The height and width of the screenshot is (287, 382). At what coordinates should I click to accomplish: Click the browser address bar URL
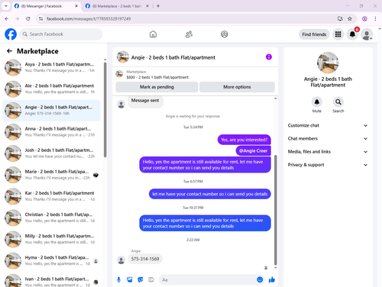click(89, 18)
